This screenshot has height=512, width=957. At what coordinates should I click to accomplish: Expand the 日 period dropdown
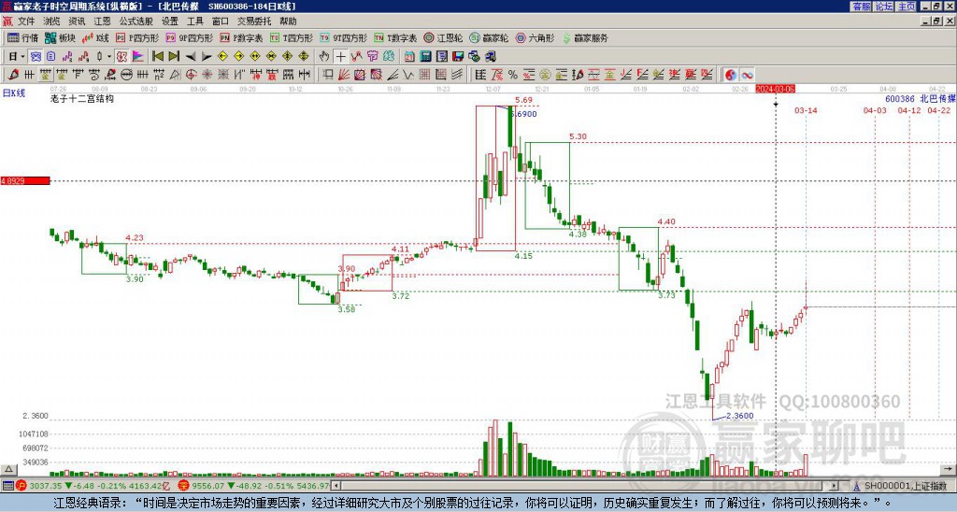pyautogui.click(x=22, y=57)
